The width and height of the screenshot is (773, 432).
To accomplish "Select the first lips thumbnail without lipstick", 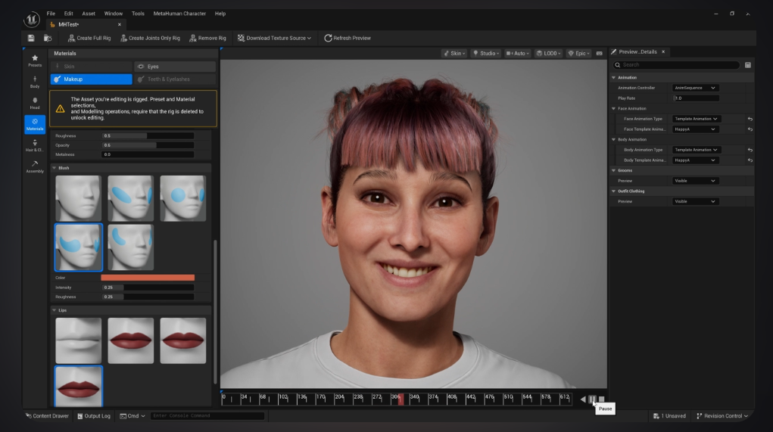I will tap(79, 340).
